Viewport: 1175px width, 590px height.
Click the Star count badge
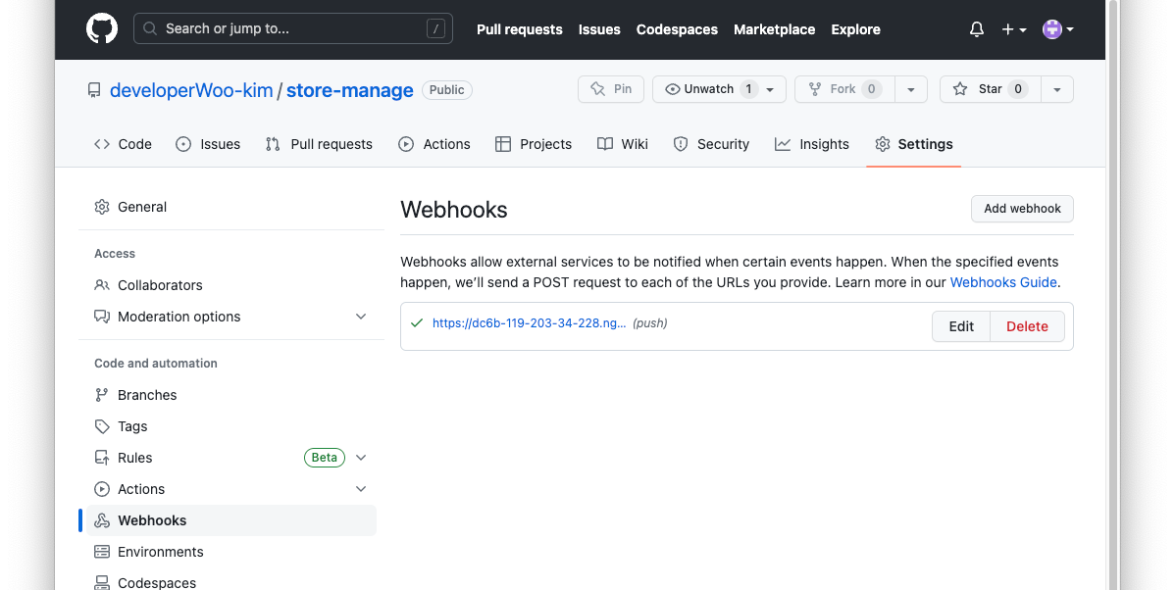tap(1018, 89)
